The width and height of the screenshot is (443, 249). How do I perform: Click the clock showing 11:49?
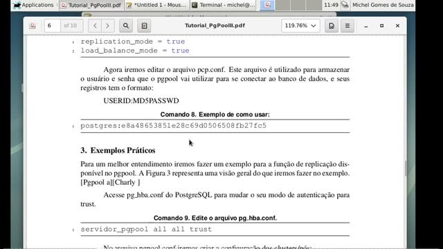click(x=331, y=5)
